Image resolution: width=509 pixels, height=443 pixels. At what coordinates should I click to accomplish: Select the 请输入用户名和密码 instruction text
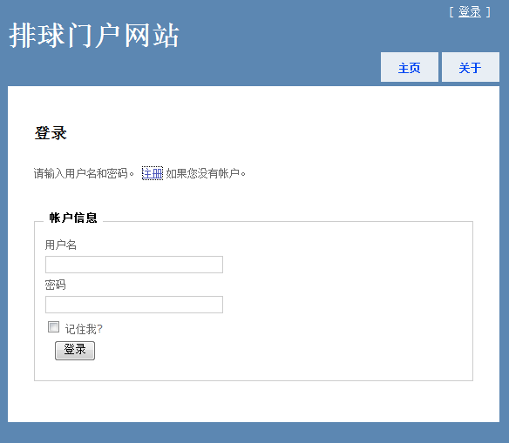pos(84,173)
